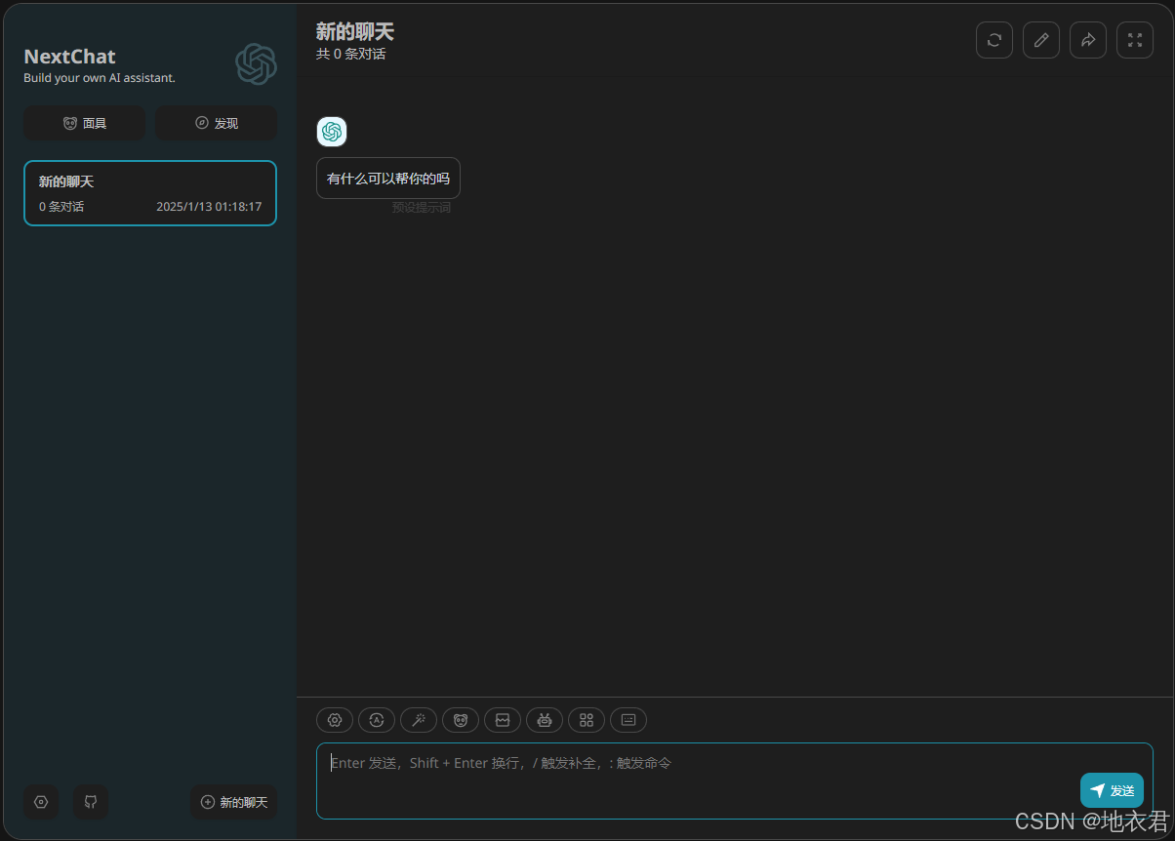Open settings hexagon icon in sidebar bottom

point(41,802)
